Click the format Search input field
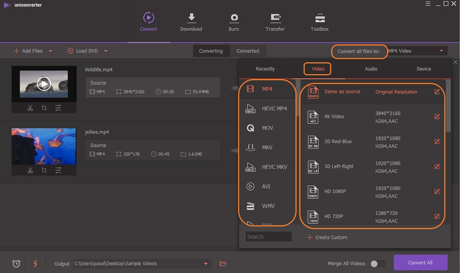 tap(268, 237)
